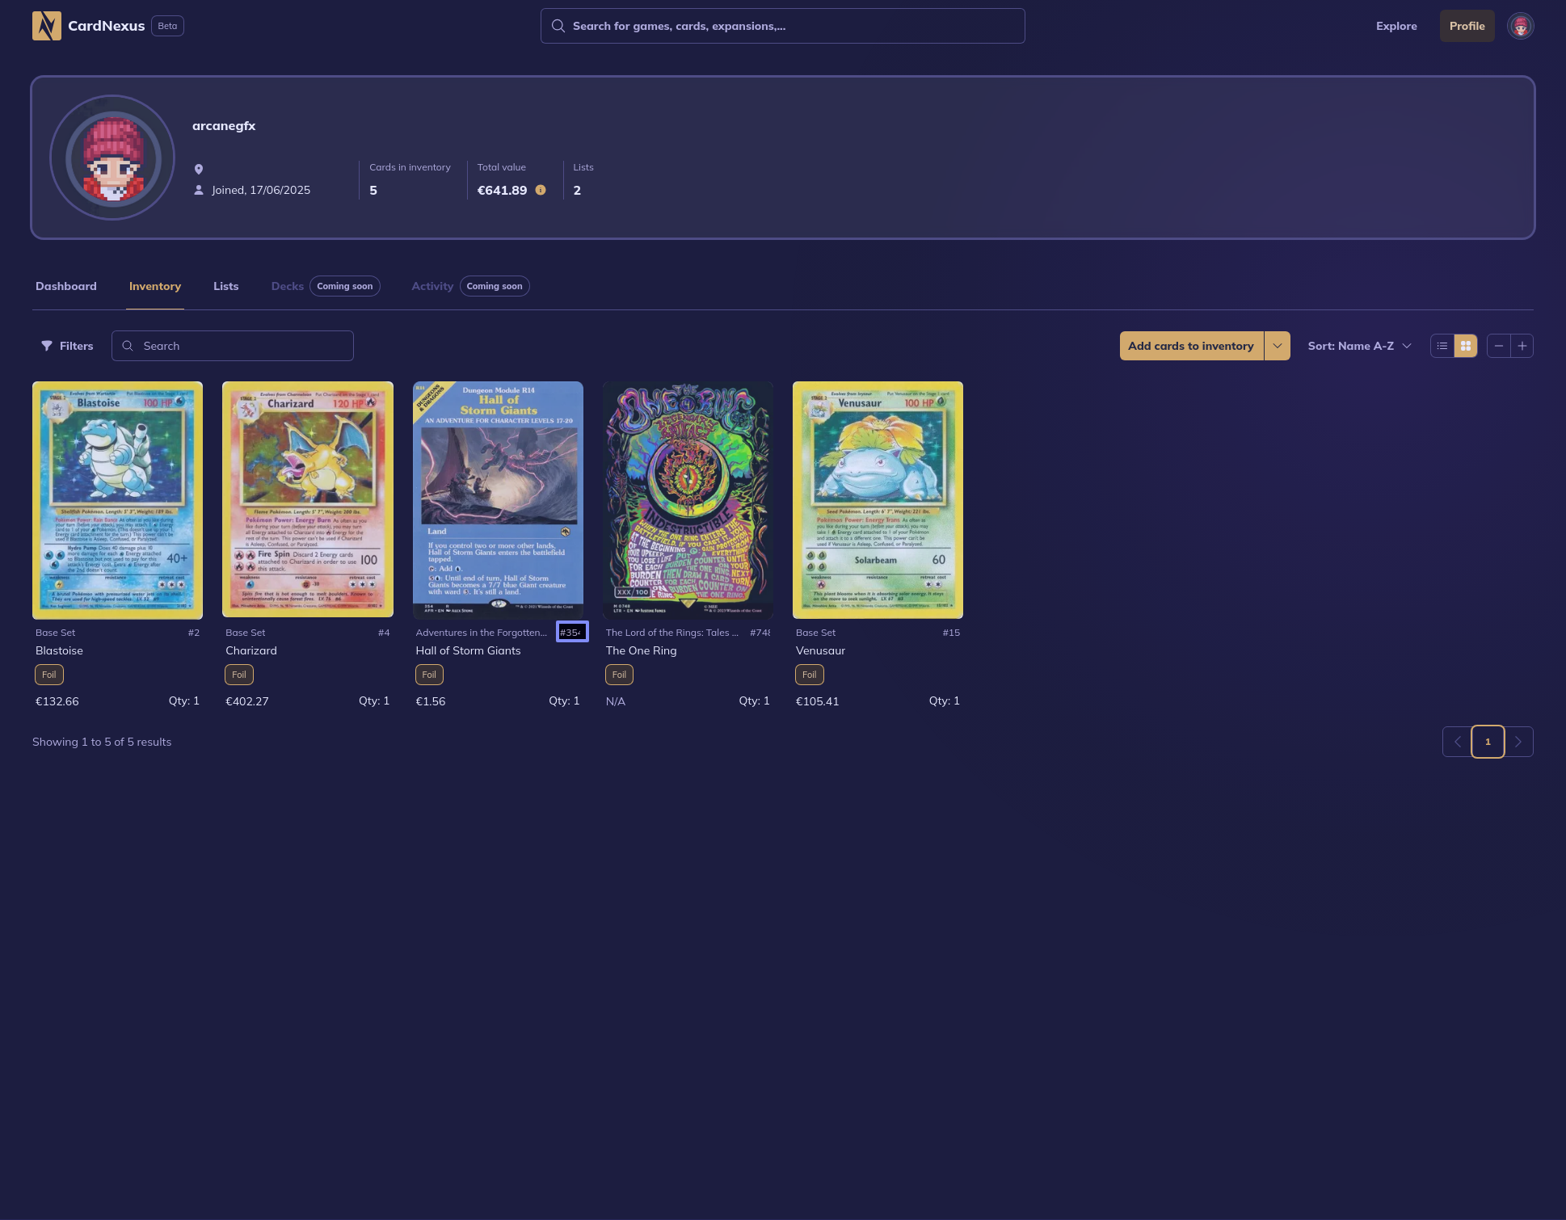The width and height of the screenshot is (1566, 1220).
Task: Click the total value info icon
Action: point(541,191)
